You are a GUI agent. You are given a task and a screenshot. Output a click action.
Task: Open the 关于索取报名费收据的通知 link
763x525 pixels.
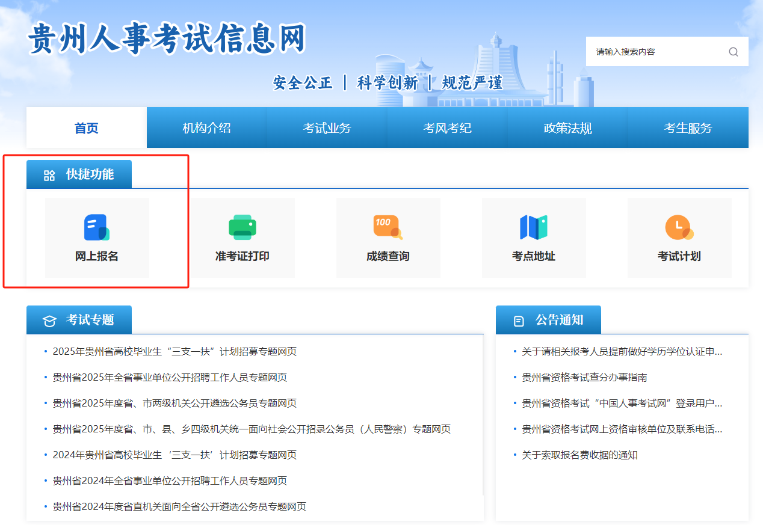coord(579,455)
